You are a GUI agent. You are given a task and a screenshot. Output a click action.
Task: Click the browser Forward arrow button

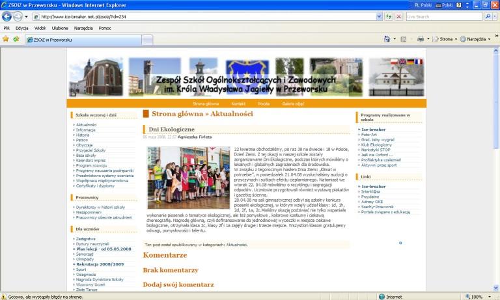click(x=18, y=16)
